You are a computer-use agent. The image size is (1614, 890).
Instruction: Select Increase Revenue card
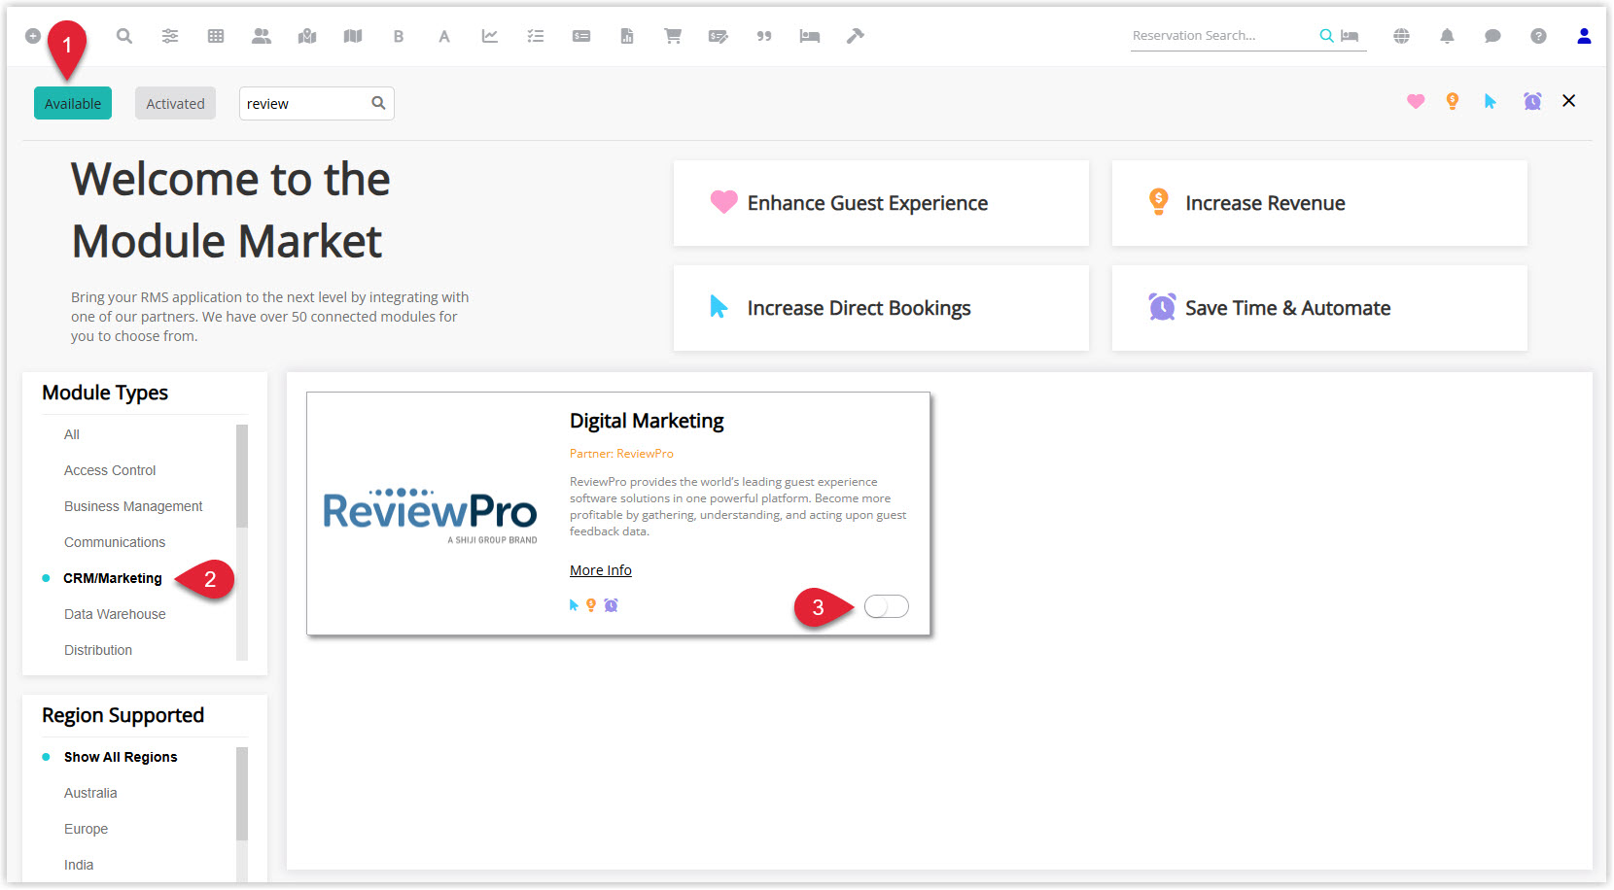tap(1319, 203)
